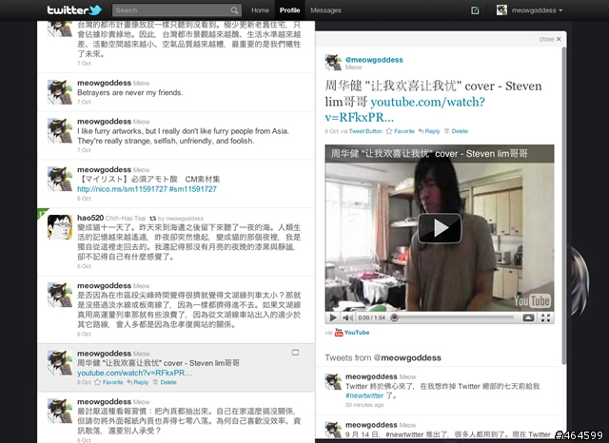Play the video with center play button

[440, 228]
